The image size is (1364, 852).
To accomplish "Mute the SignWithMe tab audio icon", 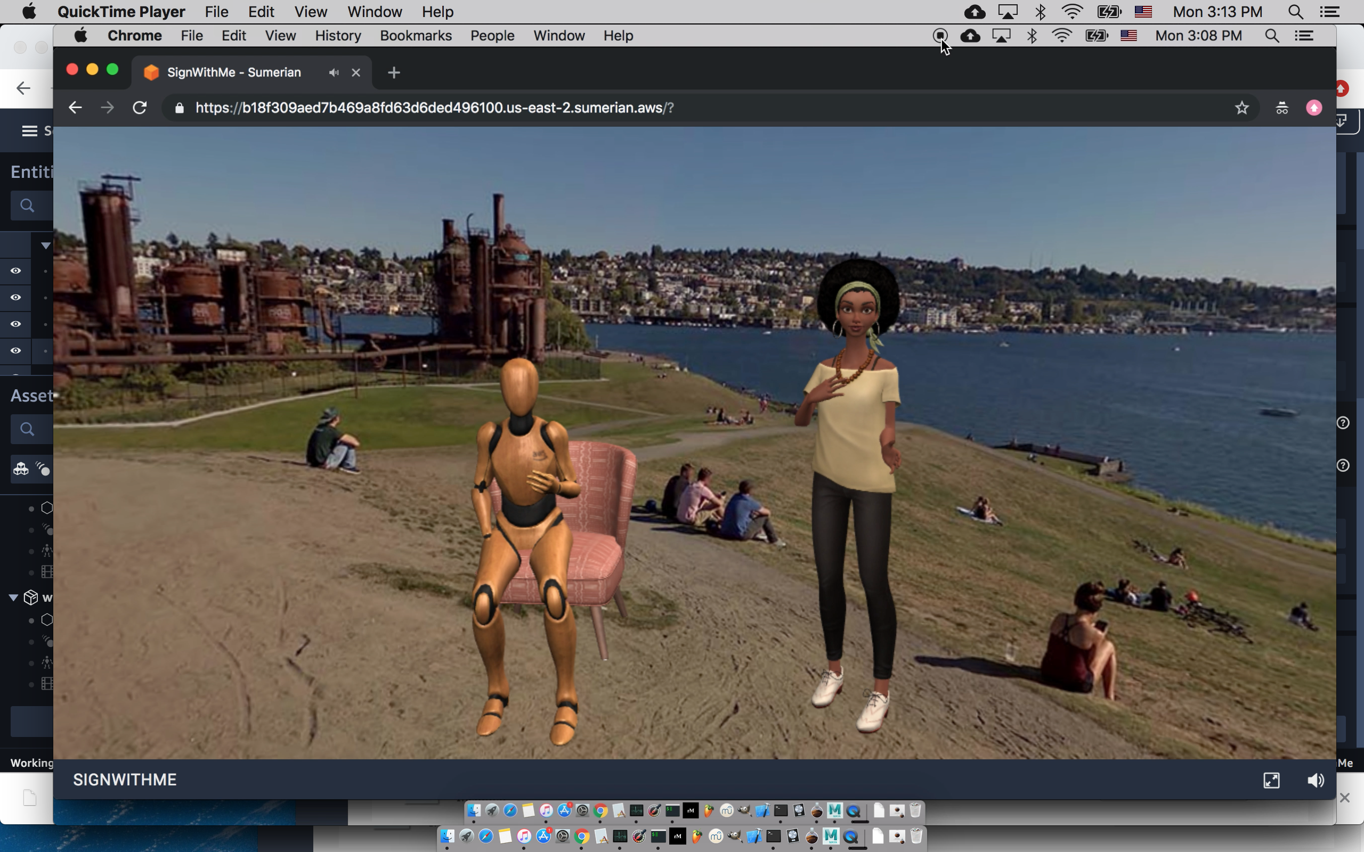I will pos(334,73).
